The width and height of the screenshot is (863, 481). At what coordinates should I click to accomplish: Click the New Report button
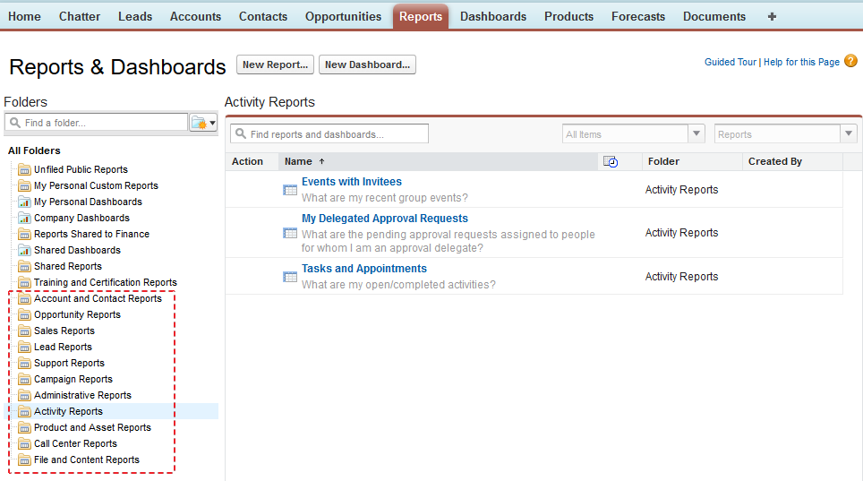tap(275, 64)
